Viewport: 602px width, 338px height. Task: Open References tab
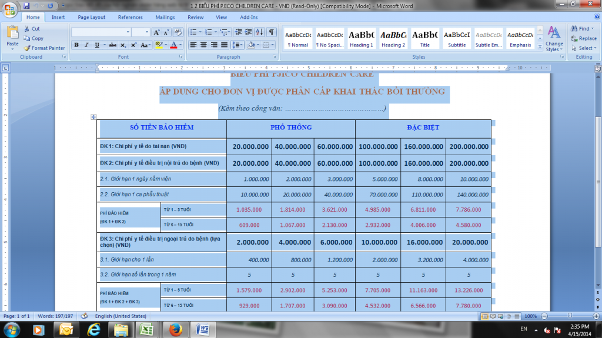[x=130, y=17]
